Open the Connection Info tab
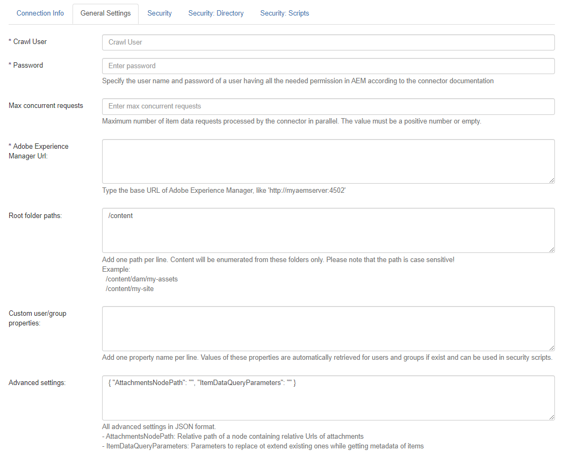563x457 pixels. coord(40,13)
